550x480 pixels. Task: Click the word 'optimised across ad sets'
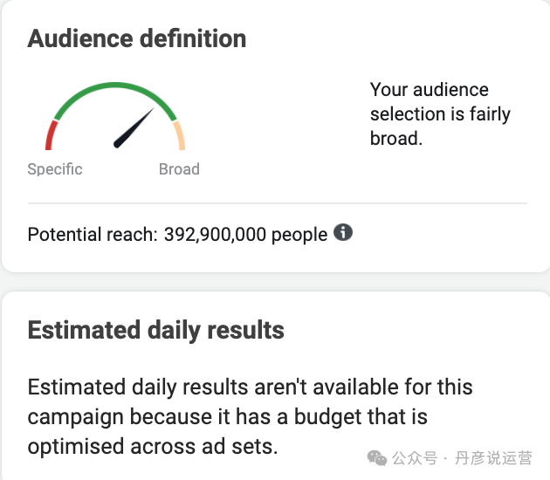[x=153, y=446]
